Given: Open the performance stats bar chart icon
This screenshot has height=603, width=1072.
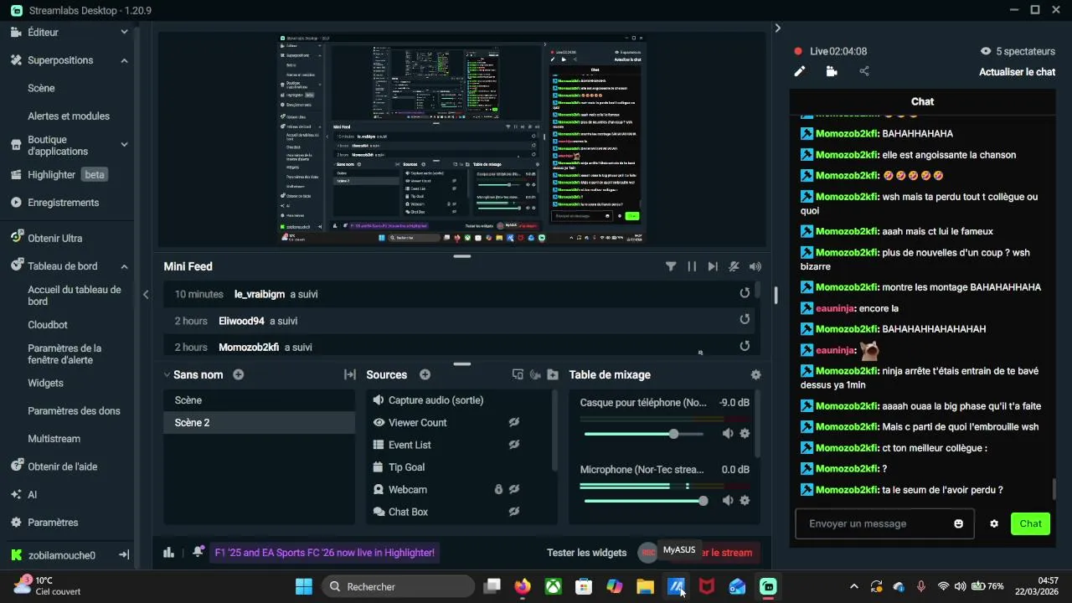Looking at the screenshot, I should [168, 552].
